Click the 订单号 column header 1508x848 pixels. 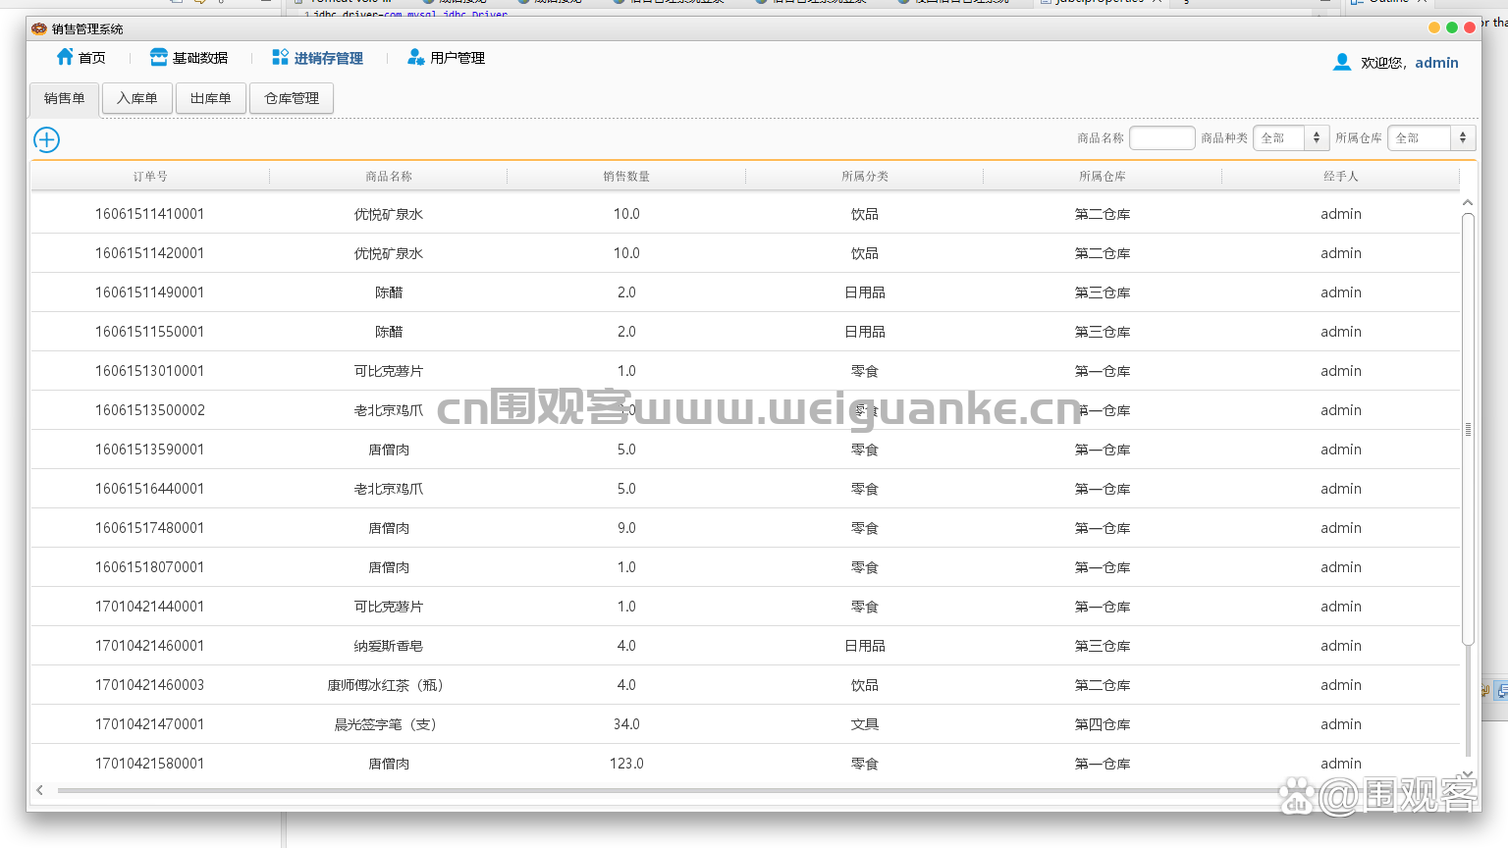click(150, 177)
